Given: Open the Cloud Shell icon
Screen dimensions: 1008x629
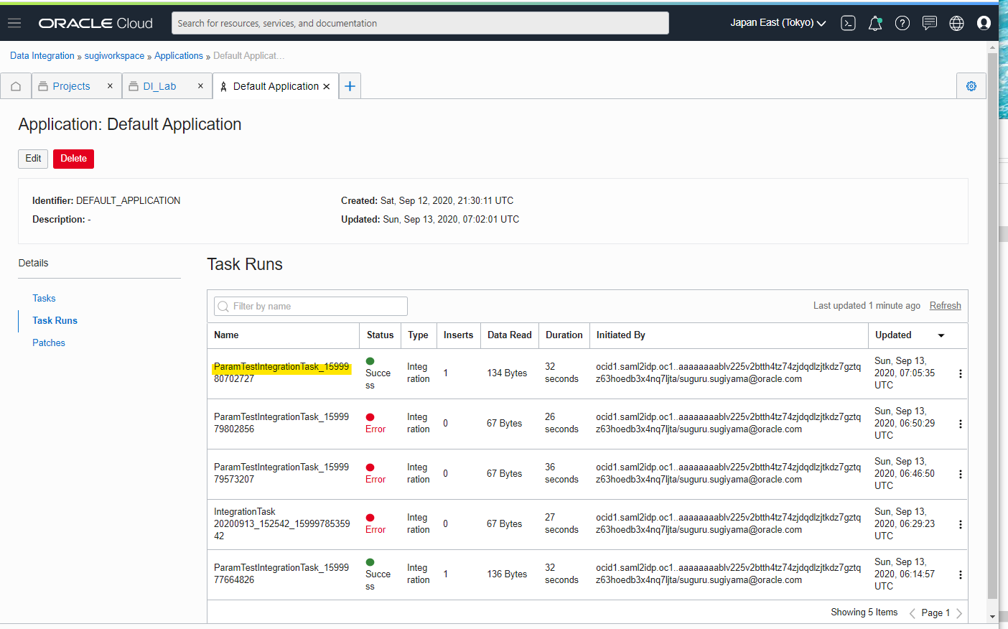Looking at the screenshot, I should point(848,23).
